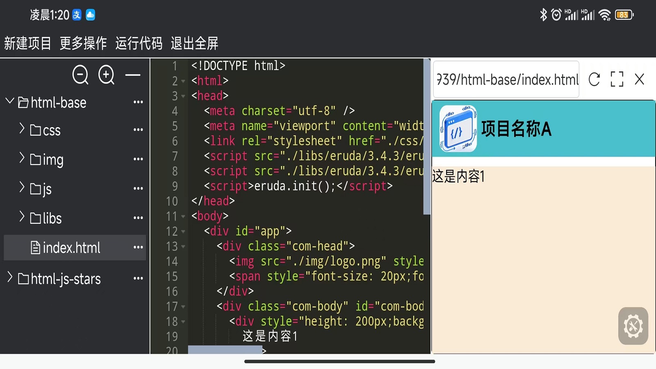Fold the body tag on line 11
Image resolution: width=656 pixels, height=369 pixels.
(183, 216)
